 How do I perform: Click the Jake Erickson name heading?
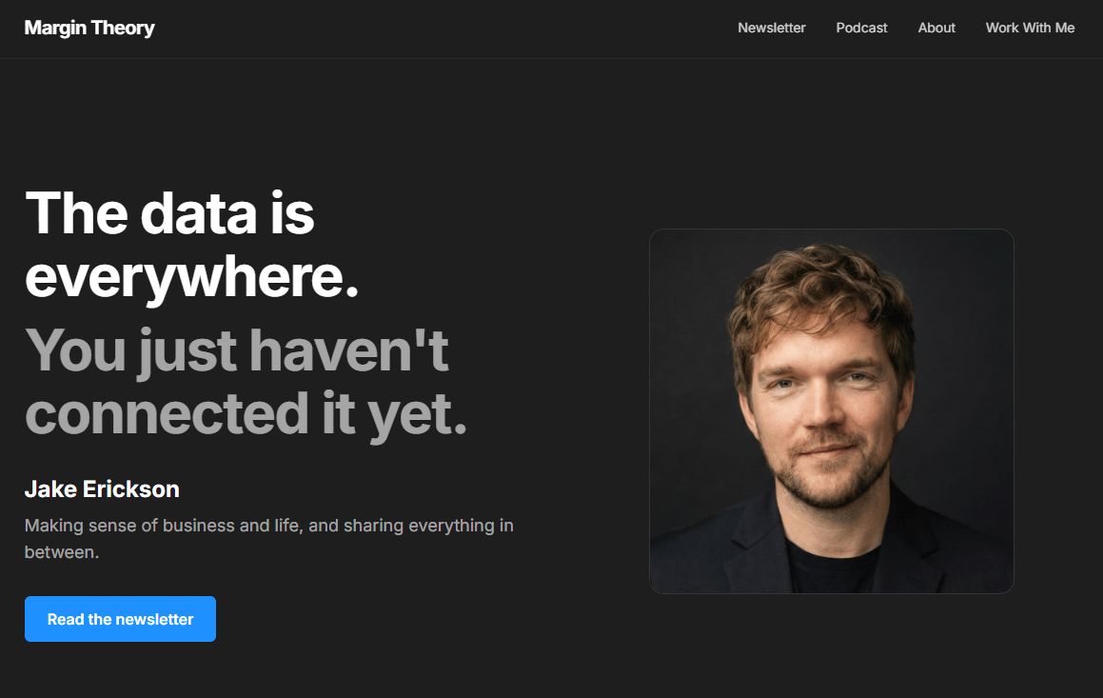pyautogui.click(x=102, y=489)
